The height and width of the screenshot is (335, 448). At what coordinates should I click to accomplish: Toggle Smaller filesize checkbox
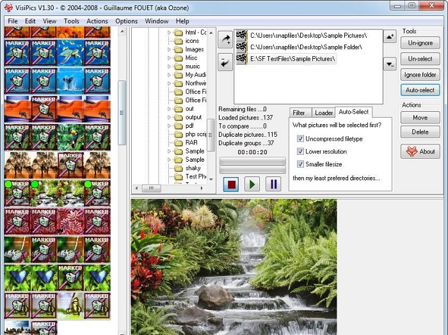(x=300, y=164)
